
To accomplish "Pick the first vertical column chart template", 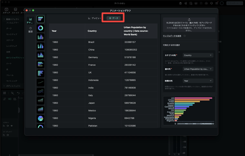I will click(x=41, y=37).
